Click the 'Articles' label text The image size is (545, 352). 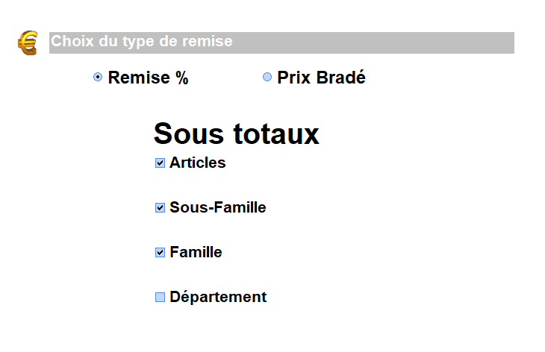[x=197, y=163]
